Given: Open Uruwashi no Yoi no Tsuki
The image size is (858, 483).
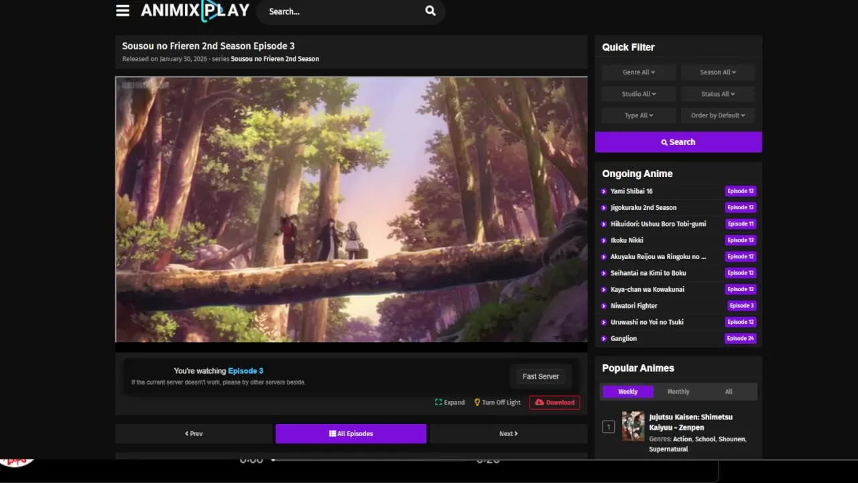Looking at the screenshot, I should [x=647, y=322].
